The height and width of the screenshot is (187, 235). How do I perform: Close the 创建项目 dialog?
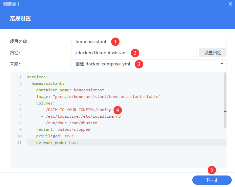(x=230, y=4)
